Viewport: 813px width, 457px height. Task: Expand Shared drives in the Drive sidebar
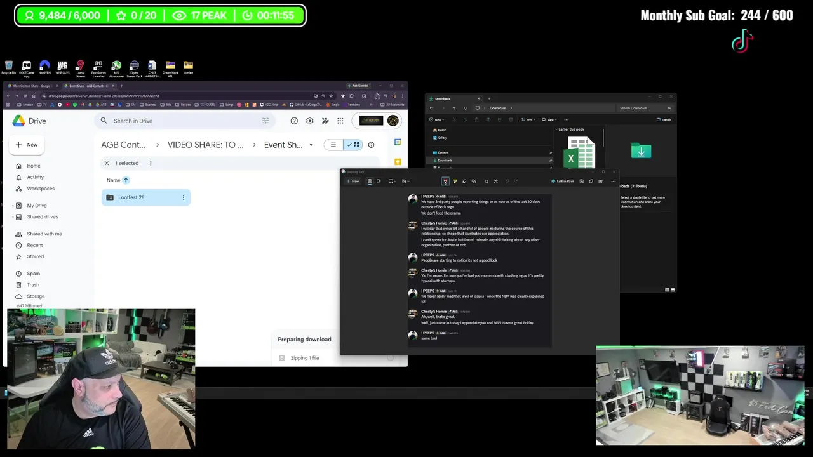point(13,217)
